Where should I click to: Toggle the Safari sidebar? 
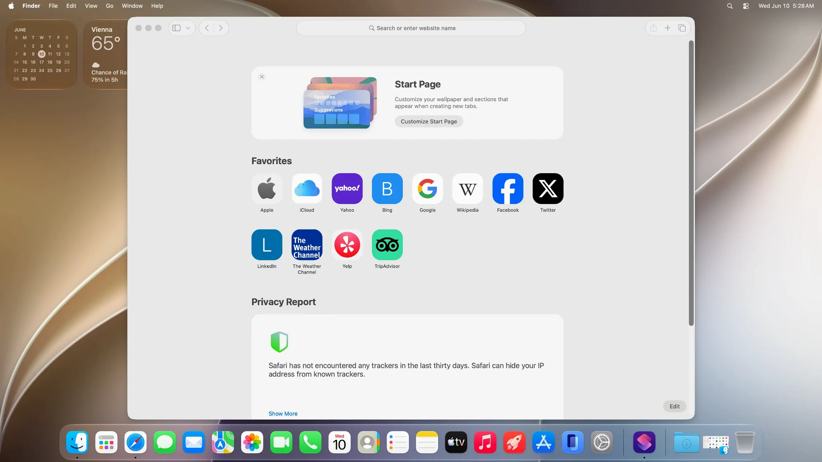coord(176,28)
